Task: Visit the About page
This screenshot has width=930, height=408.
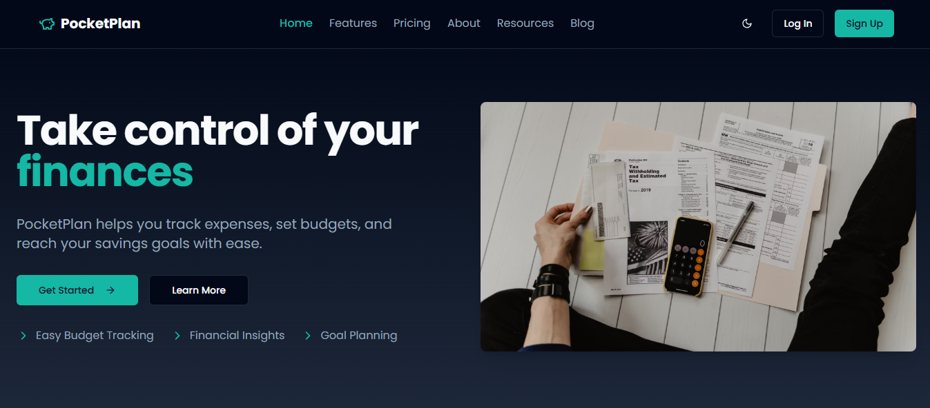Action: click(x=464, y=23)
